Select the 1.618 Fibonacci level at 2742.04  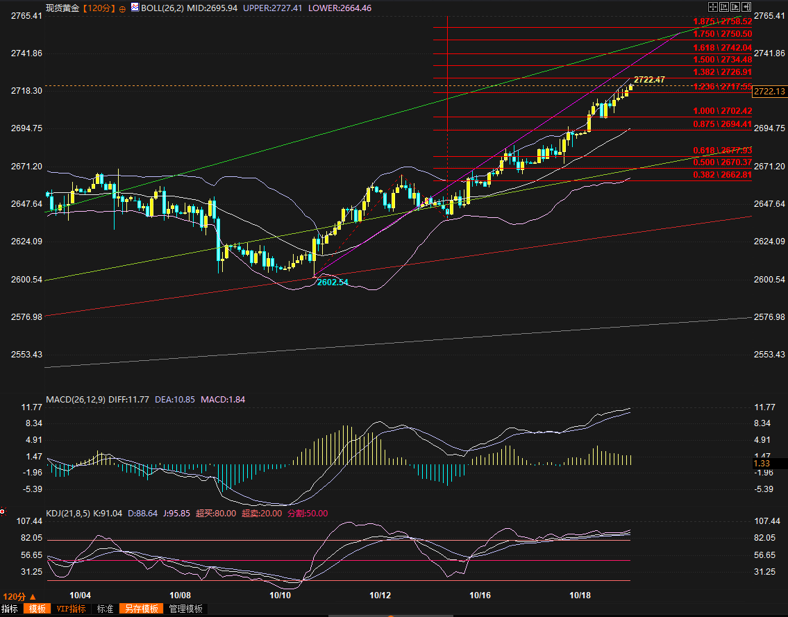[x=722, y=48]
